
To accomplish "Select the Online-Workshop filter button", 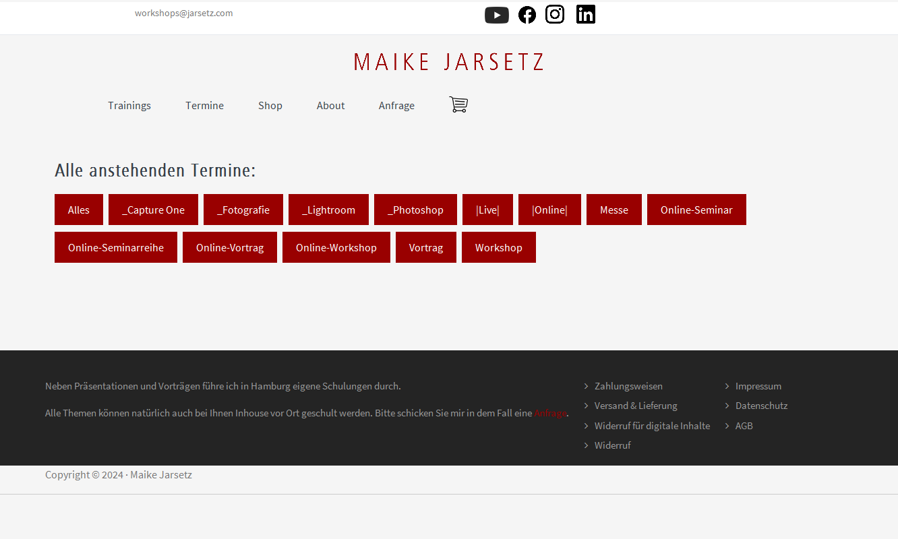I will coord(336,247).
